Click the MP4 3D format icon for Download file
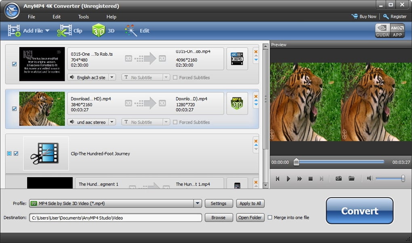This screenshot has height=243, width=412. (x=237, y=103)
